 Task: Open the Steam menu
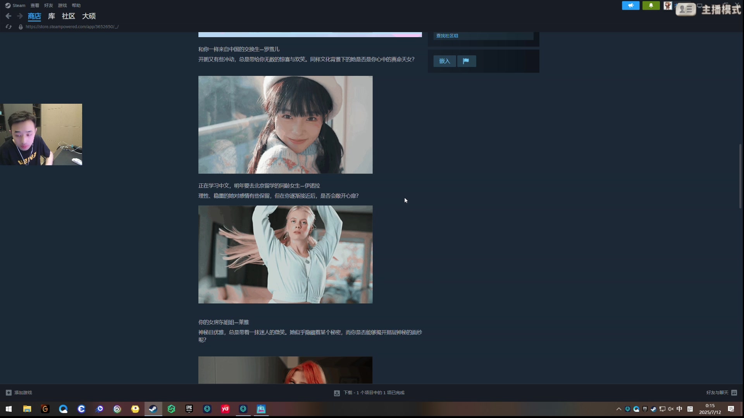click(x=15, y=5)
